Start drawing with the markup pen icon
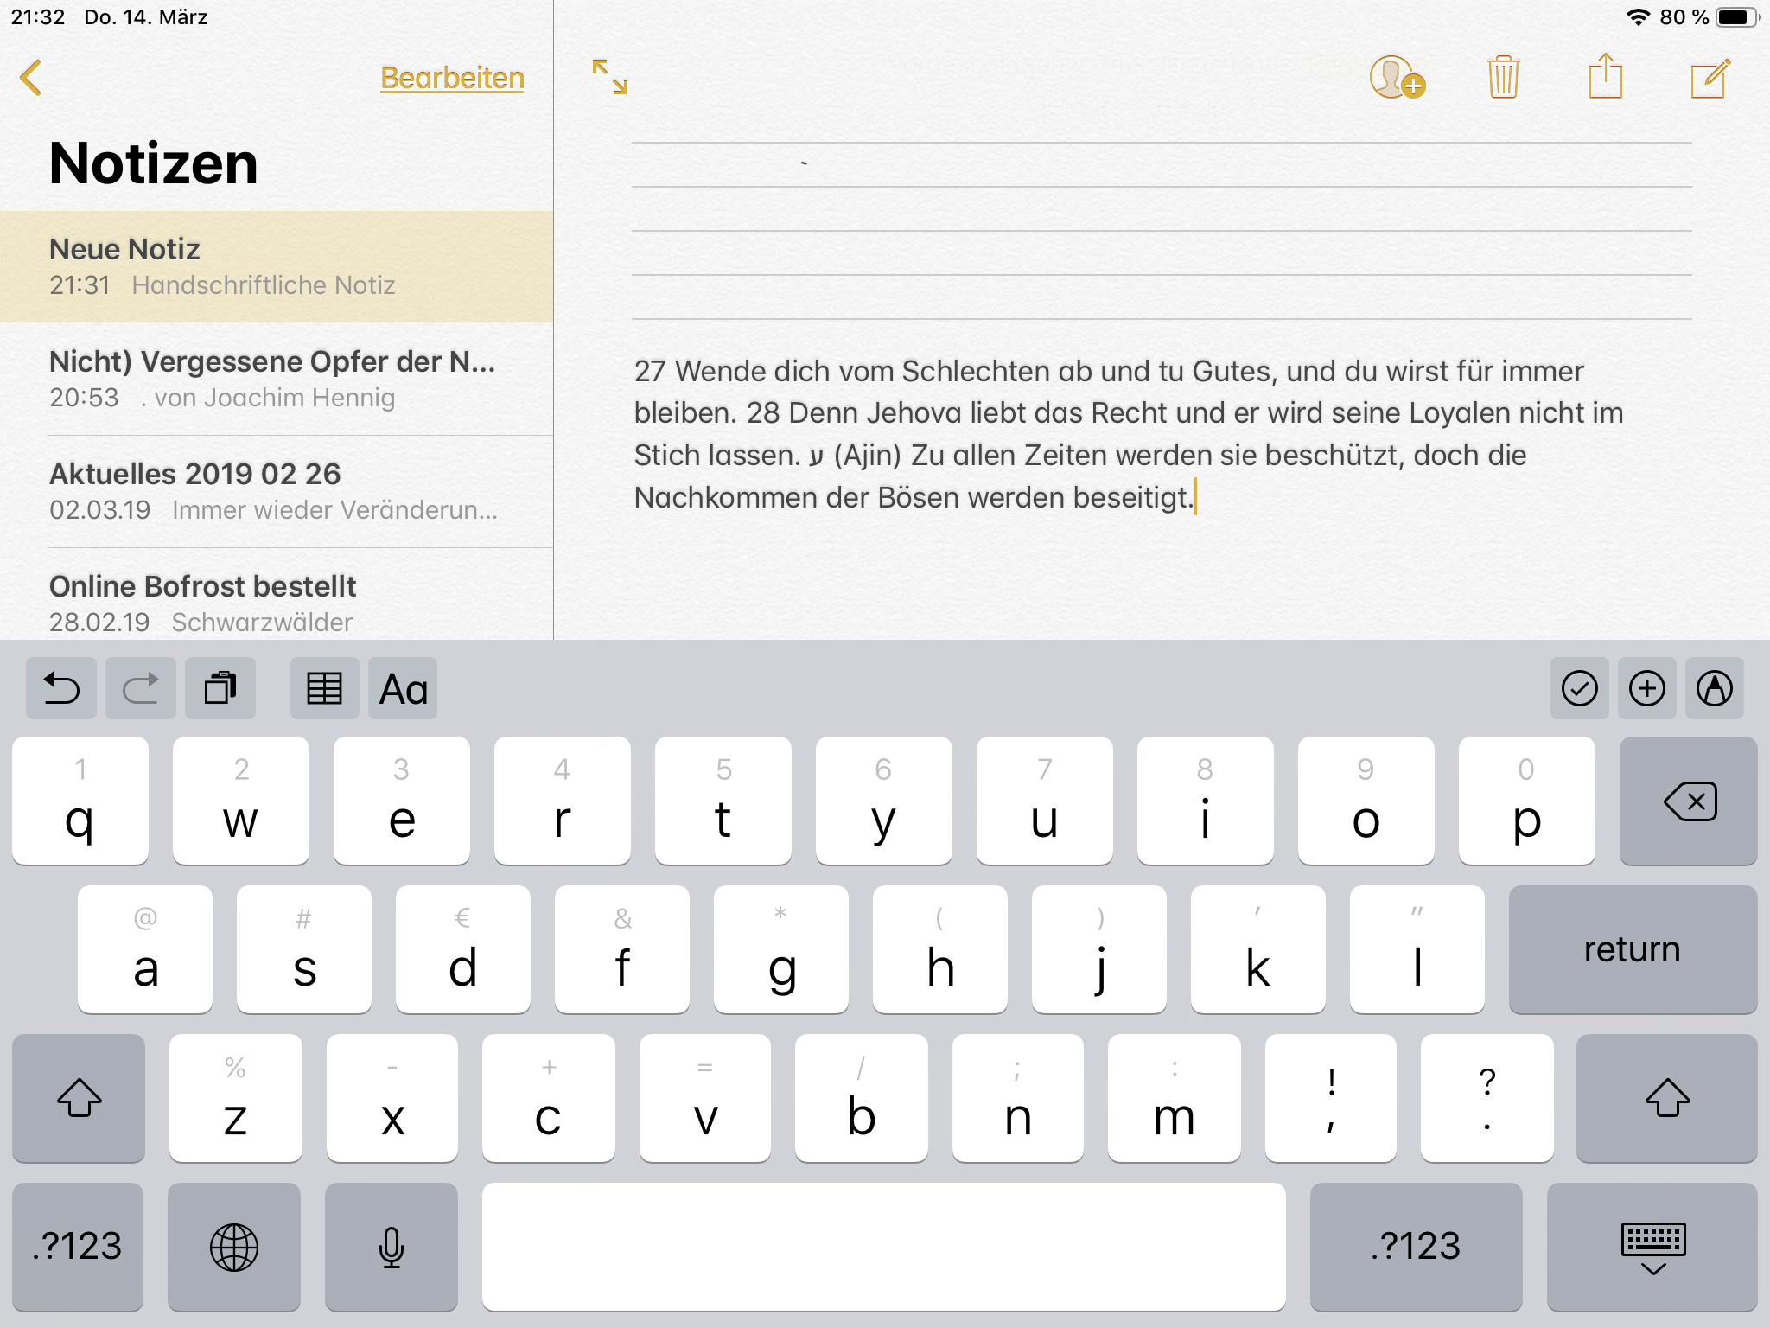Viewport: 1770px width, 1328px height. 1714,689
